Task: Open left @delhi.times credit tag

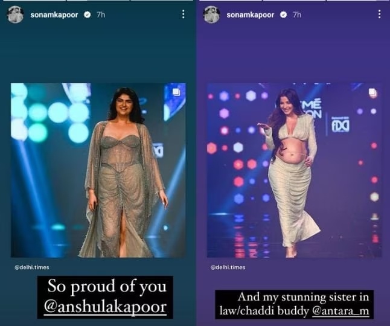Action: [32, 267]
